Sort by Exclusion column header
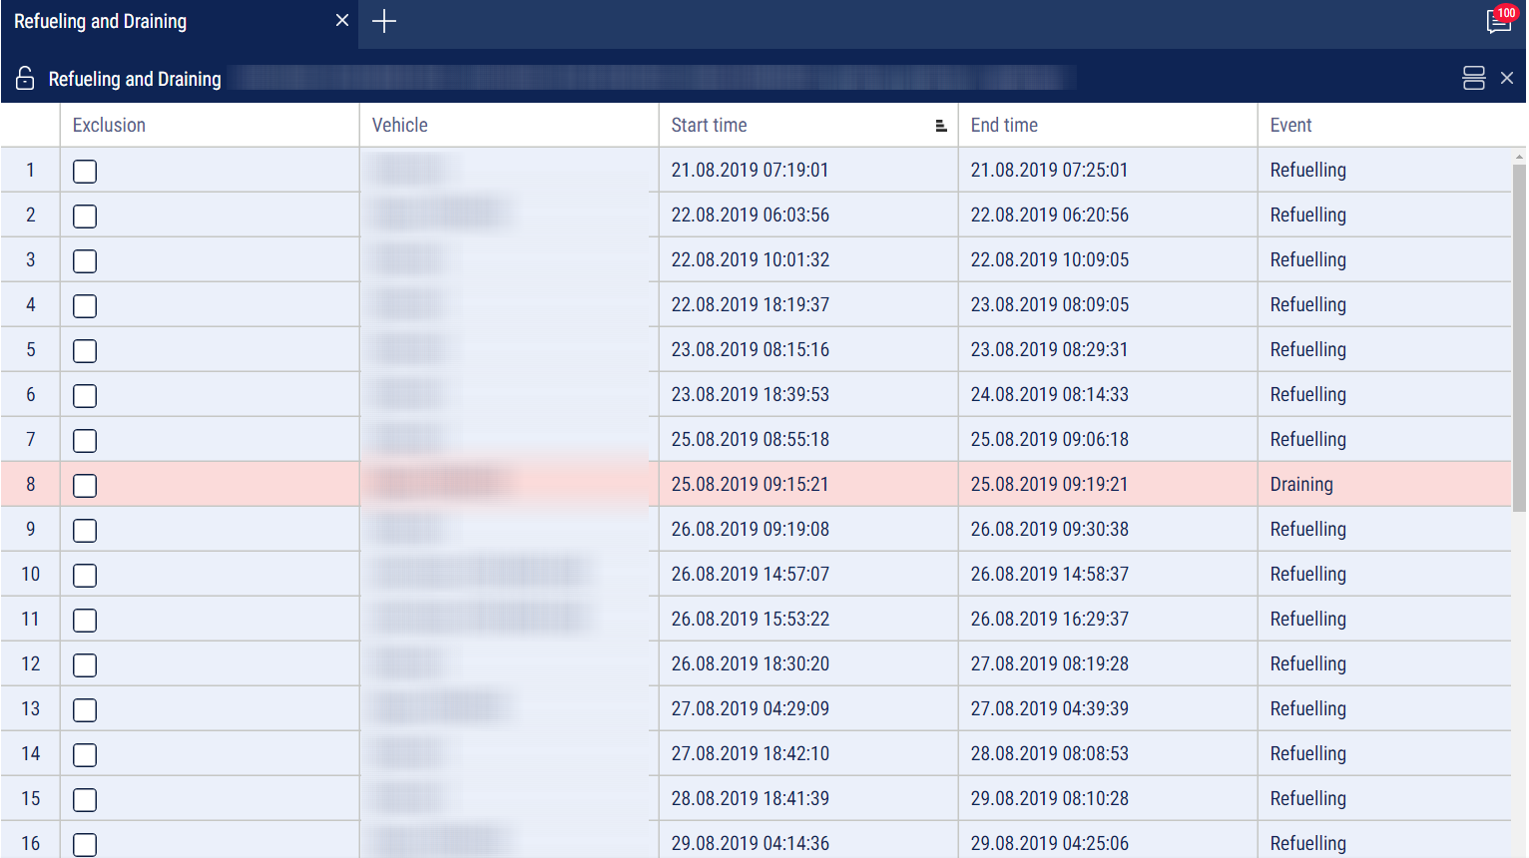Image resolution: width=1529 pixels, height=858 pixels. [x=210, y=125]
